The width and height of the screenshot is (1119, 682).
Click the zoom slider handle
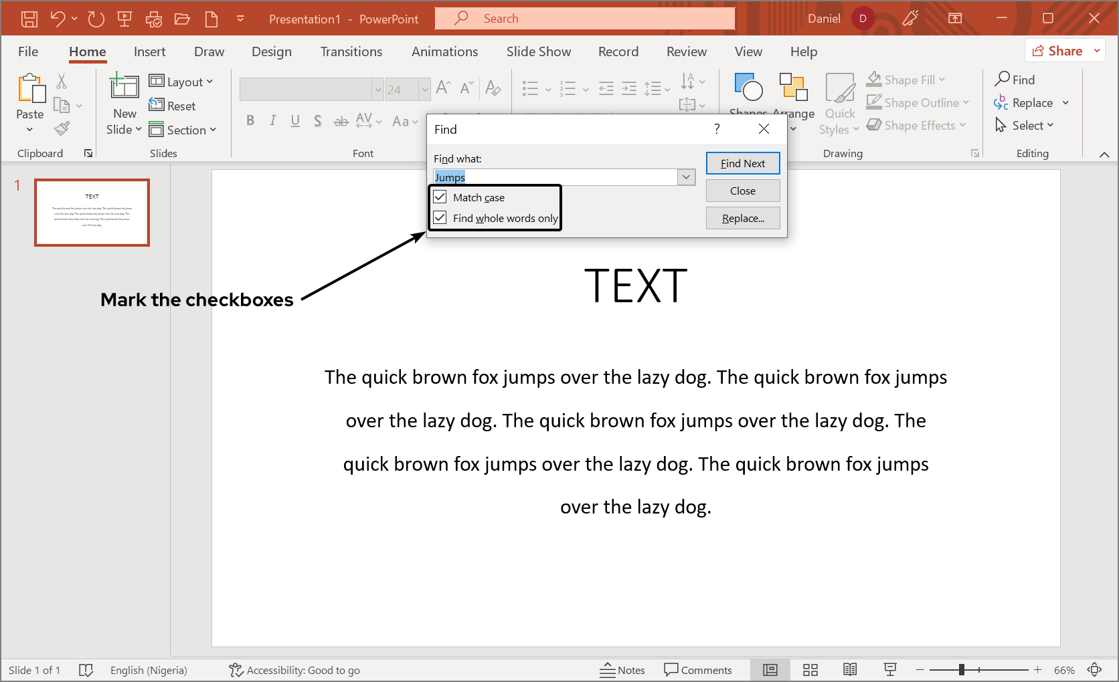[962, 670]
